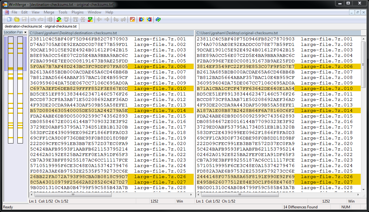
Task: Close the Location Pane
Action: (x=25, y=32)
